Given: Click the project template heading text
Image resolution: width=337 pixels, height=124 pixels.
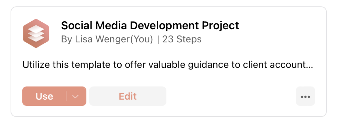Looking at the screenshot, I should pos(150,26).
